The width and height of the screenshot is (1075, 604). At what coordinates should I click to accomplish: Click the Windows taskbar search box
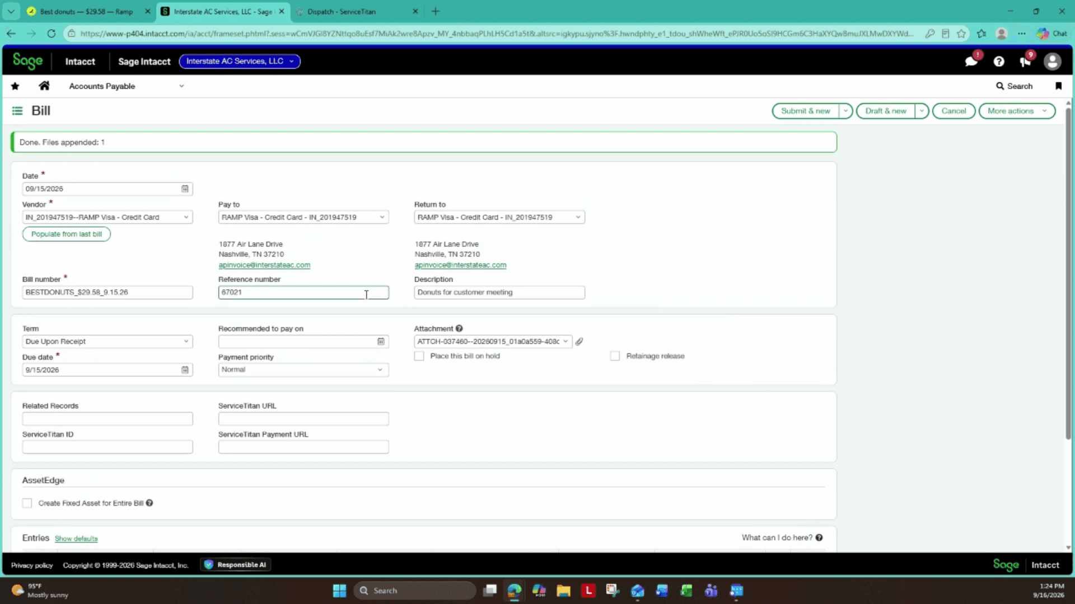tap(415, 591)
